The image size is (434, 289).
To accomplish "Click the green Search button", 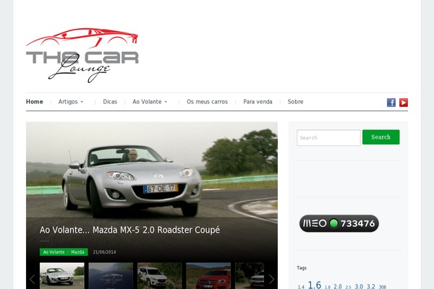I will 381,137.
